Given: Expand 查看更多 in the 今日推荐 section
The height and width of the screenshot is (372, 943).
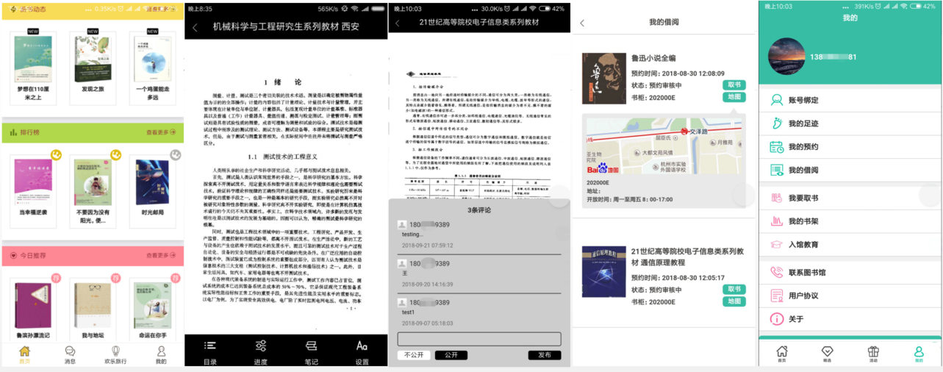Looking at the screenshot, I should tap(162, 256).
